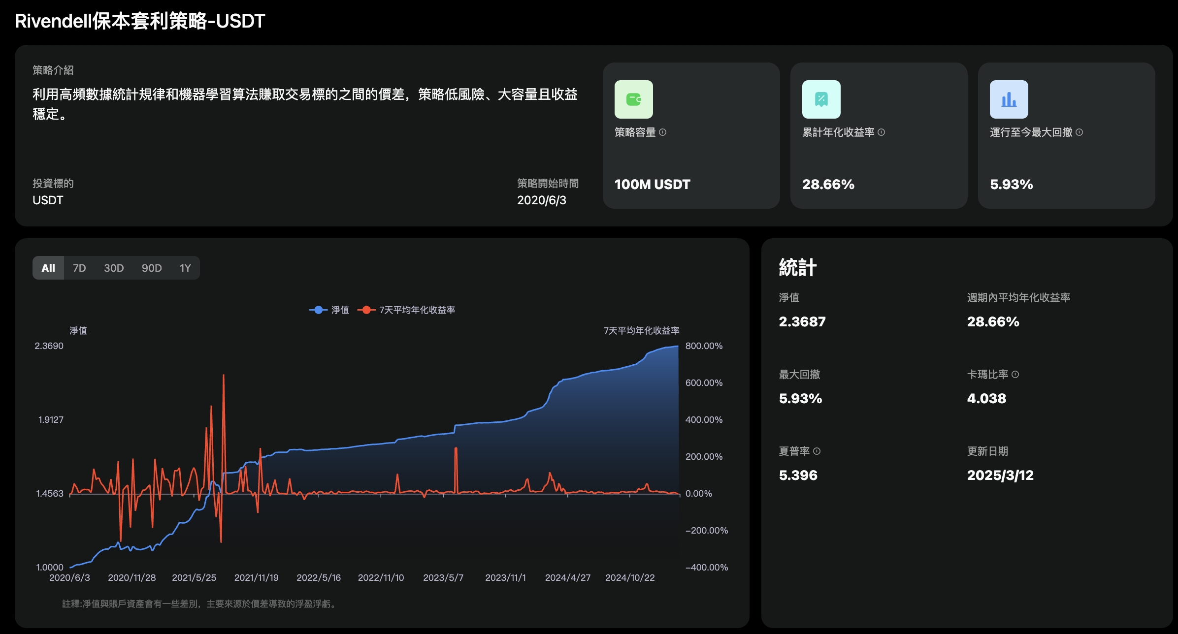Switch chart to 1Y range
Viewport: 1178px width, 634px height.
(185, 268)
